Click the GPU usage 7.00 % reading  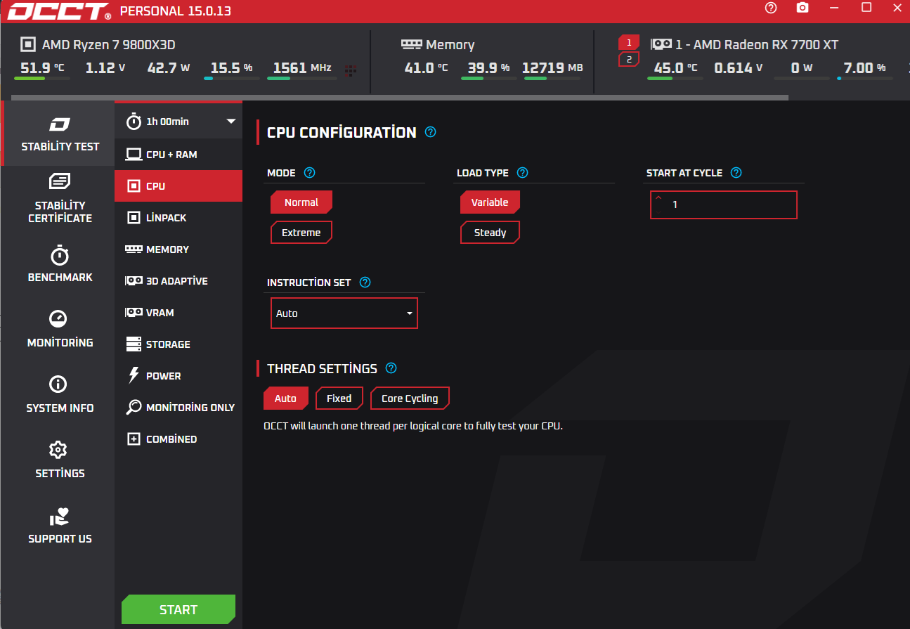coord(864,68)
